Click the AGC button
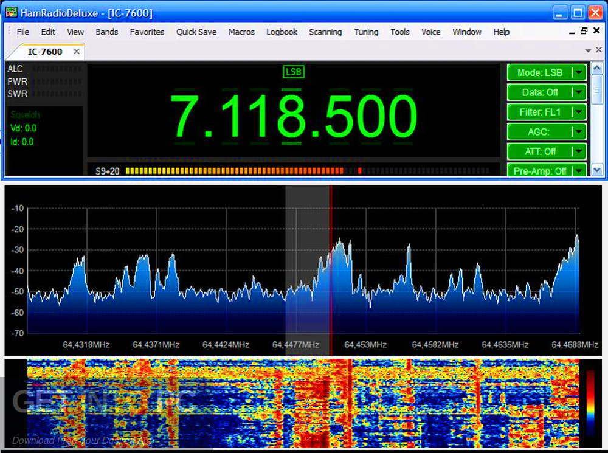The height and width of the screenshot is (453, 608). (540, 132)
